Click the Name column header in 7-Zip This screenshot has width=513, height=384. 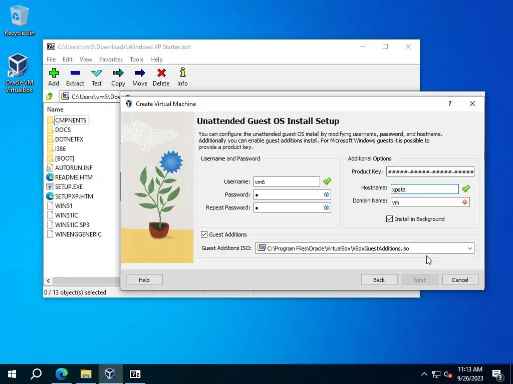55,109
